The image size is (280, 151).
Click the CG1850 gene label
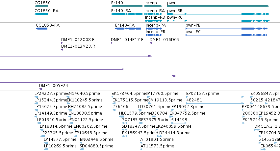(x=42, y=3)
